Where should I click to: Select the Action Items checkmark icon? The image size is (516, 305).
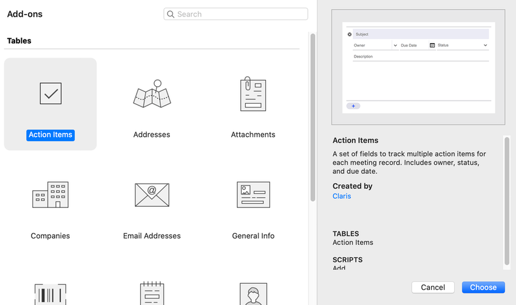click(50, 93)
